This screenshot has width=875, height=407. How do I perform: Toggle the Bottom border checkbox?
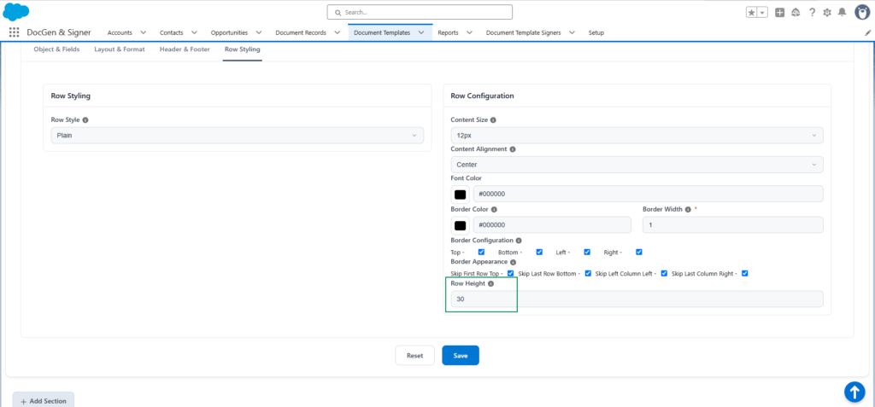click(540, 252)
